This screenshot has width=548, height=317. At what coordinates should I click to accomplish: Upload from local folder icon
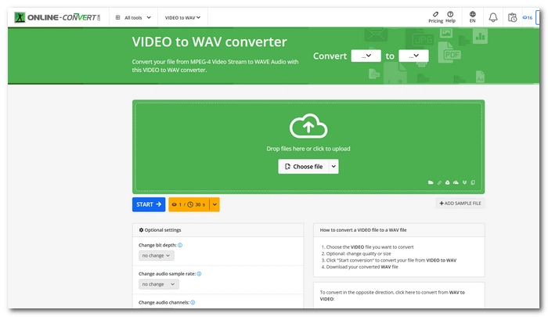pyautogui.click(x=431, y=182)
